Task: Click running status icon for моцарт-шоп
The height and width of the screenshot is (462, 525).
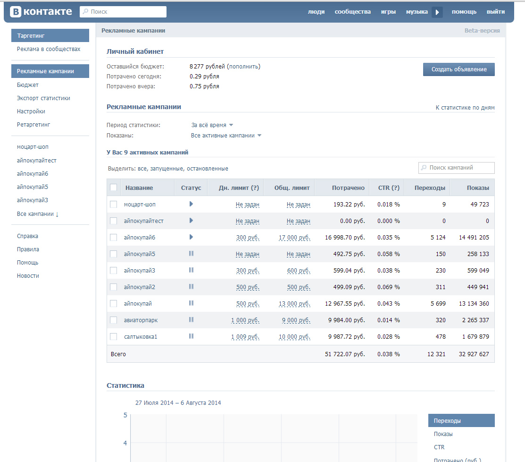Action: (191, 204)
